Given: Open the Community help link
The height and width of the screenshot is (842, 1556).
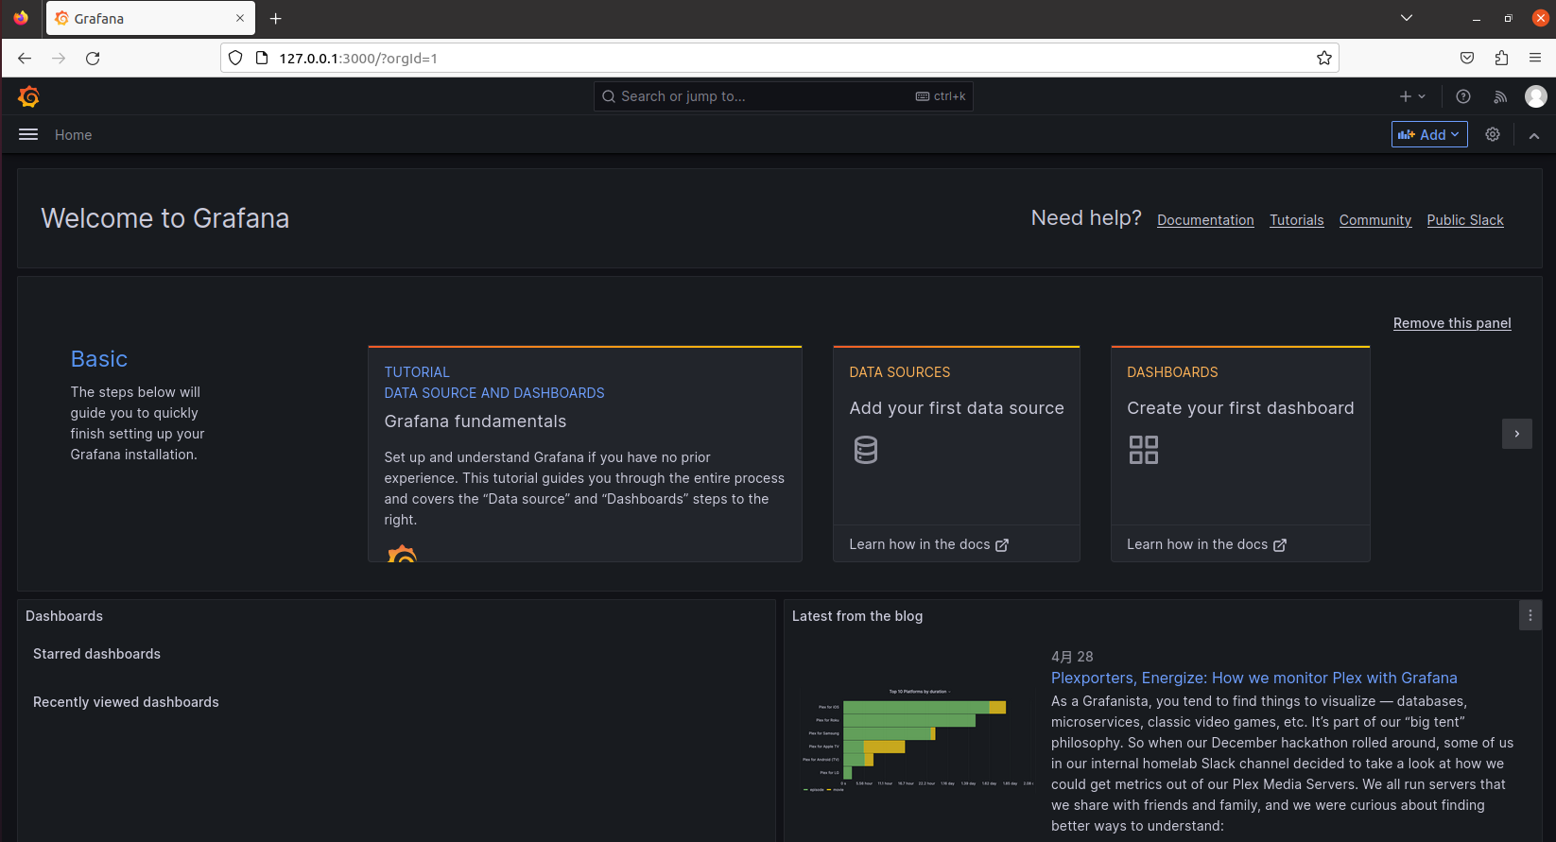Looking at the screenshot, I should point(1374,220).
